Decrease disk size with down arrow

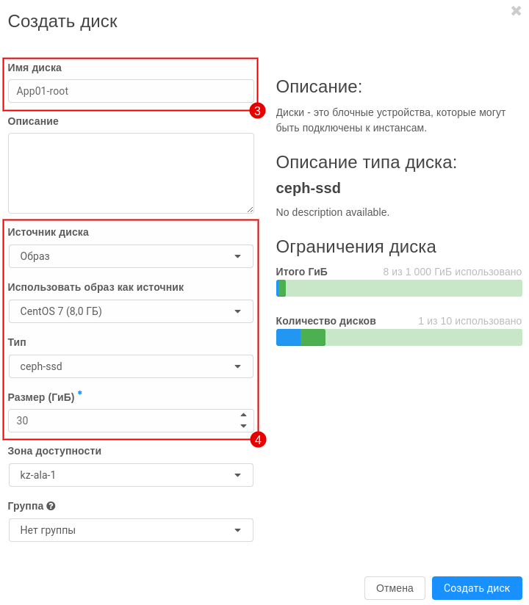tap(243, 426)
